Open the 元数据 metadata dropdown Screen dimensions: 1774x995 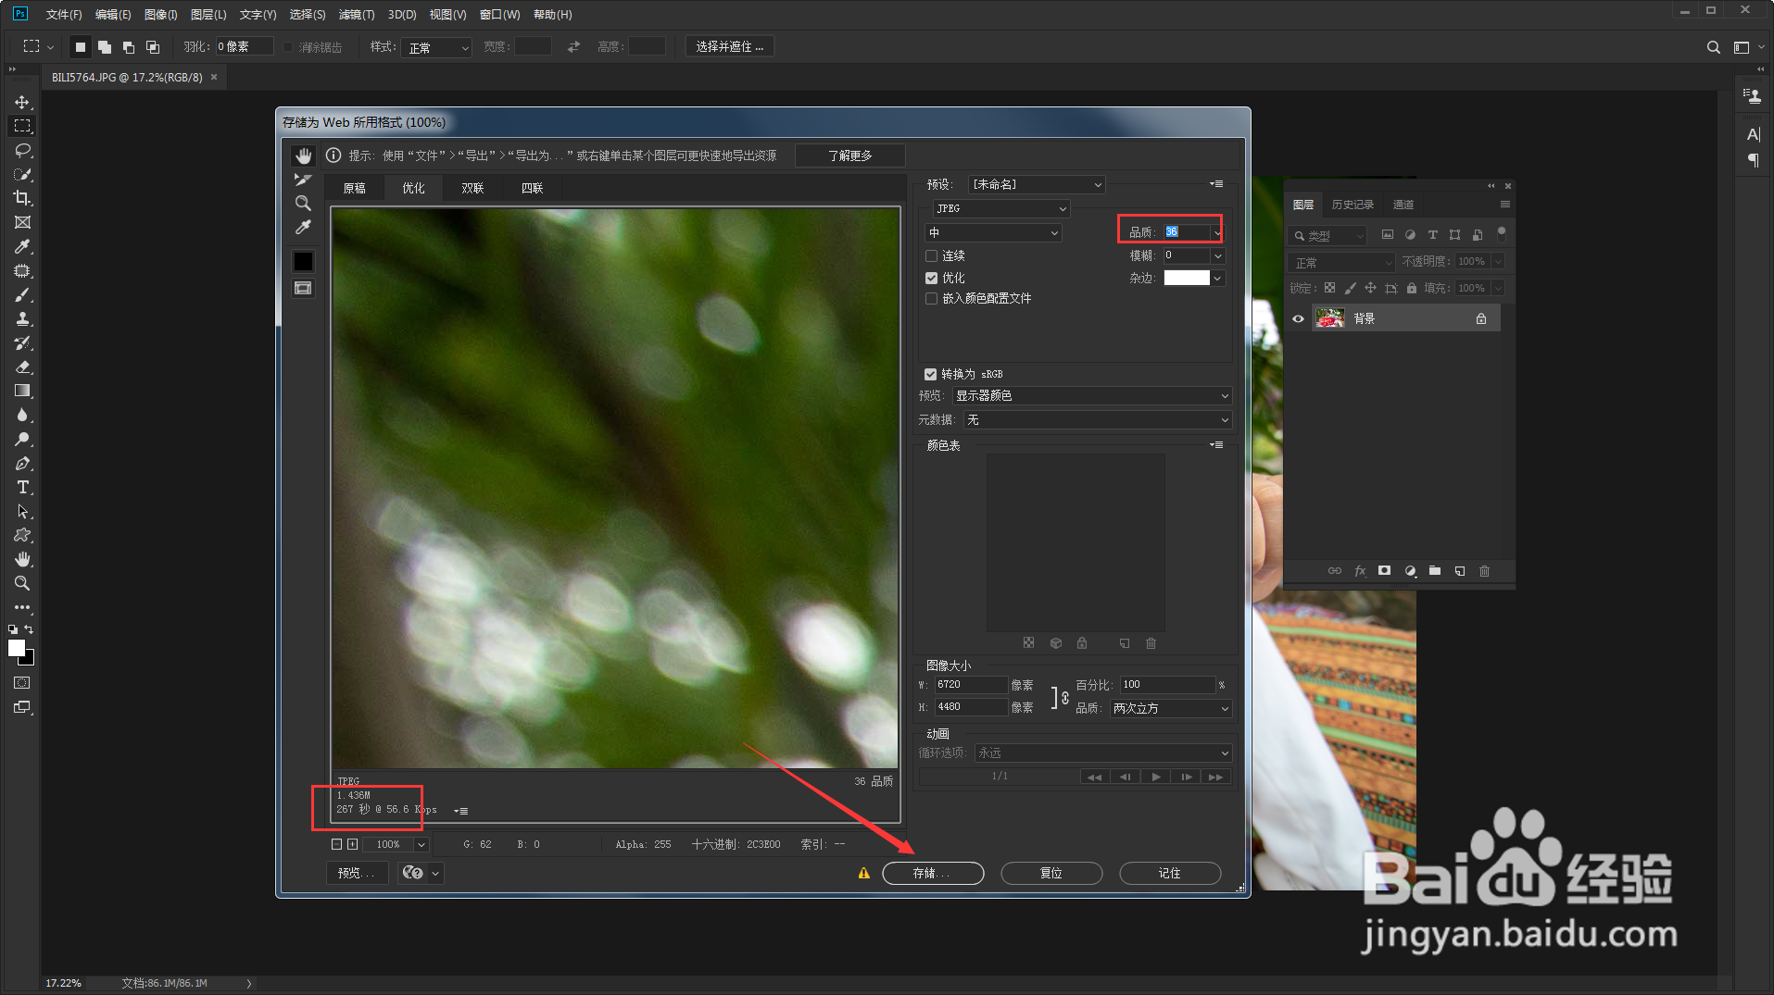pos(1098,420)
